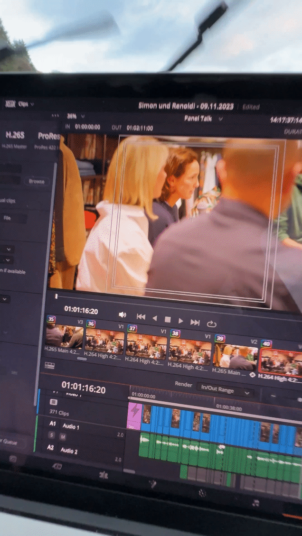Open the Media page icon
Screen dimensions: 302x536
coord(13,458)
